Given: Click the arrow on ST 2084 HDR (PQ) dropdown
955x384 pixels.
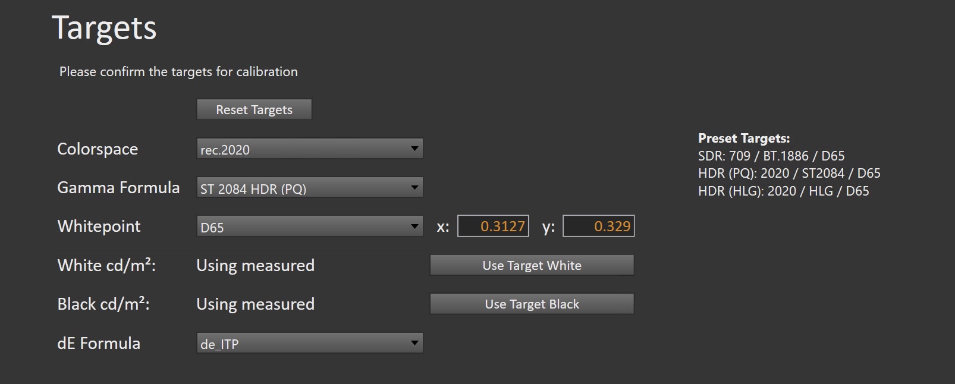Looking at the screenshot, I should [414, 188].
